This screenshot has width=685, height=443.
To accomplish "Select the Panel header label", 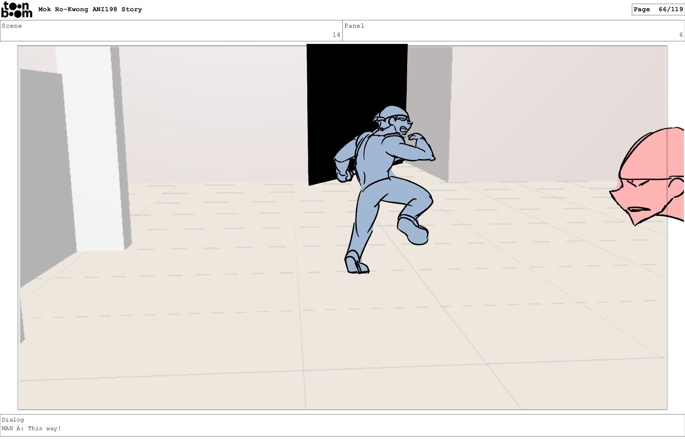I will click(354, 26).
